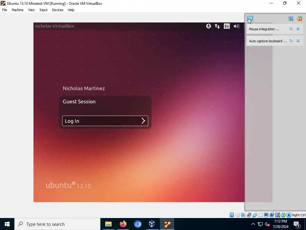
Task: Open the En keyboard layout indicator
Action: click(227, 26)
